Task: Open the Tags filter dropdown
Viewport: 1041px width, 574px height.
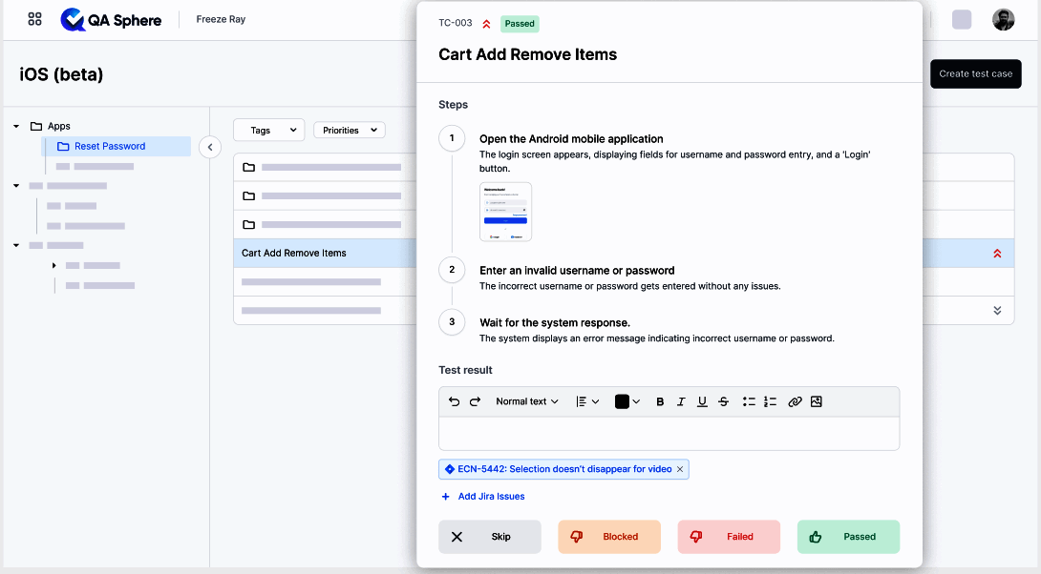Action: click(268, 129)
